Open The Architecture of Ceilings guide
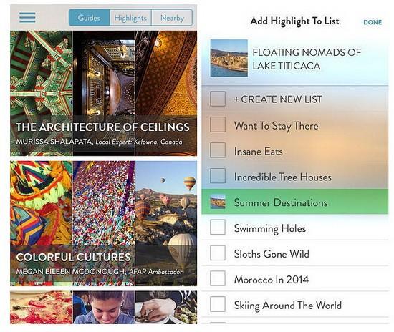Image resolution: width=394 pixels, height=332 pixels. 104,93
